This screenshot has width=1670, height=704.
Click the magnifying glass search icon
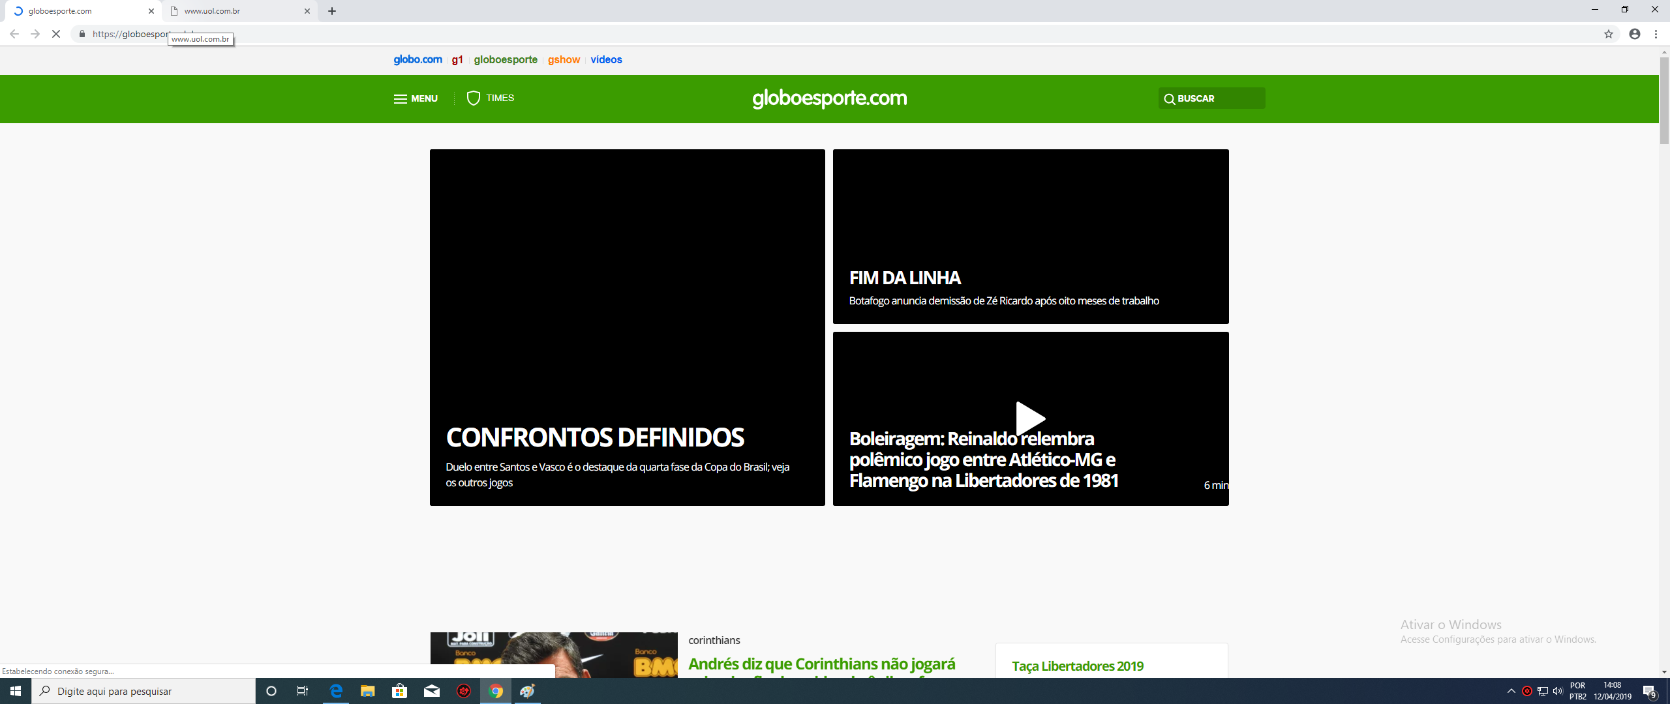point(1169,99)
